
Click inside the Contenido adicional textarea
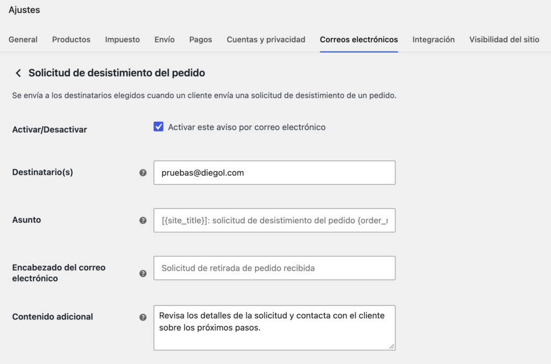[274, 327]
